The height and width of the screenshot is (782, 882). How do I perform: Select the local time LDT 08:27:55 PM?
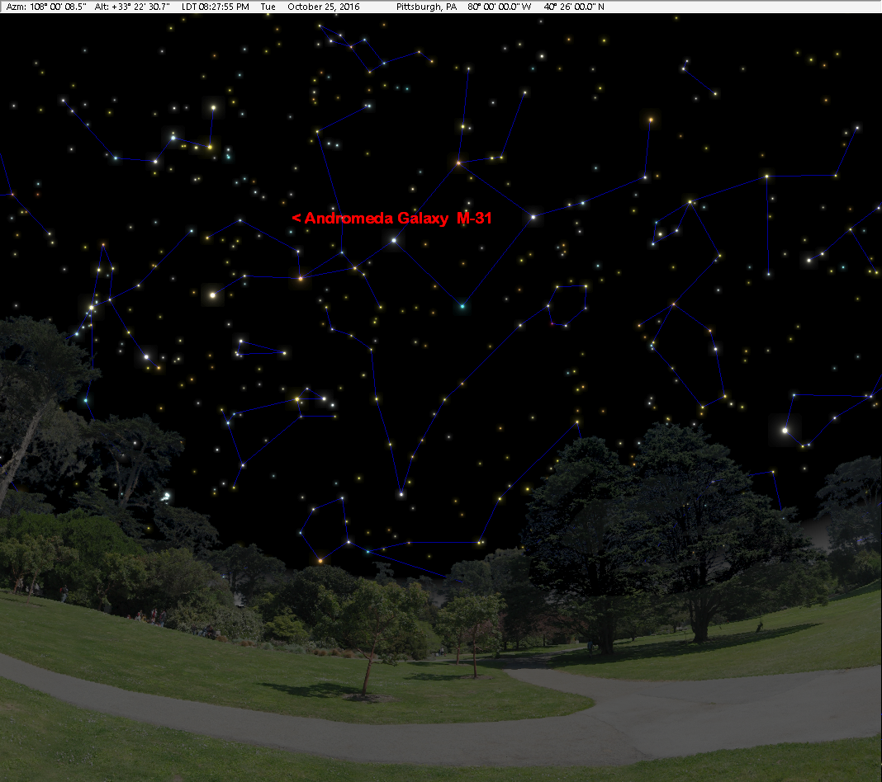click(x=216, y=7)
